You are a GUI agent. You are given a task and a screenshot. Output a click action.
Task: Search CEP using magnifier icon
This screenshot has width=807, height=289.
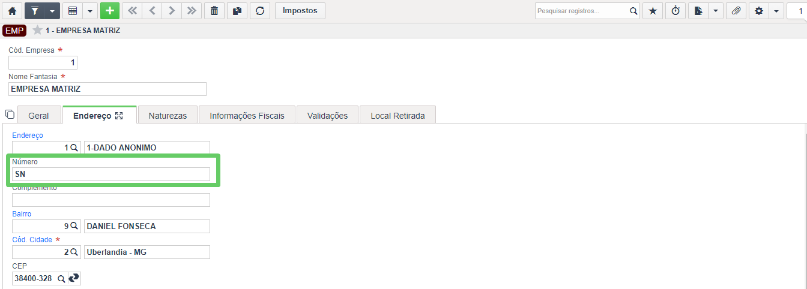pos(61,279)
